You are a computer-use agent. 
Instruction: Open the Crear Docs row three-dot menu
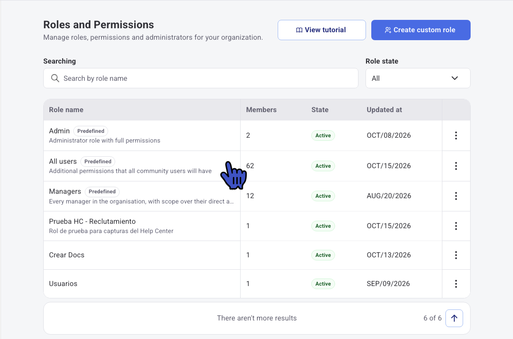tap(456, 255)
